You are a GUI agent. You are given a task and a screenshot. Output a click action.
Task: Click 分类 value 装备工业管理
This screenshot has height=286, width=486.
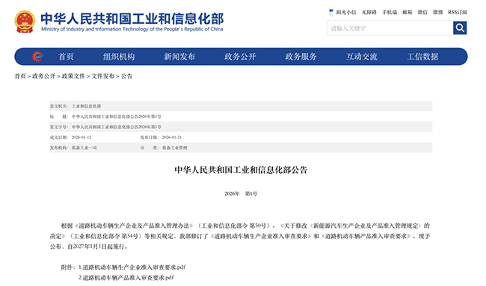point(175,148)
